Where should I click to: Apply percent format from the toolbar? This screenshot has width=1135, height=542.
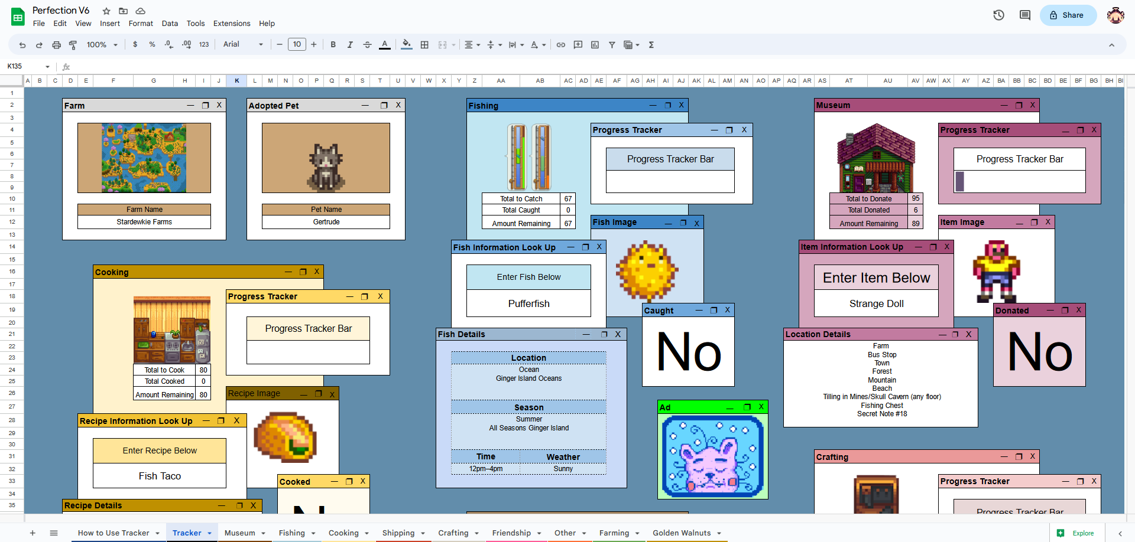[152, 44]
